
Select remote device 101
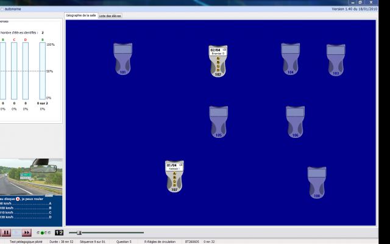click(x=123, y=59)
